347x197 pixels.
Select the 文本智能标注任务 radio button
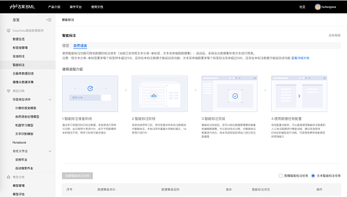coord(313,176)
